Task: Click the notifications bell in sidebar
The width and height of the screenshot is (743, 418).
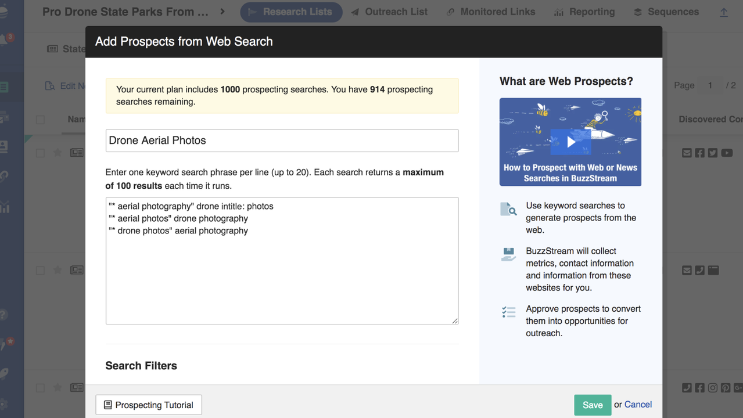Action: click(x=5, y=41)
